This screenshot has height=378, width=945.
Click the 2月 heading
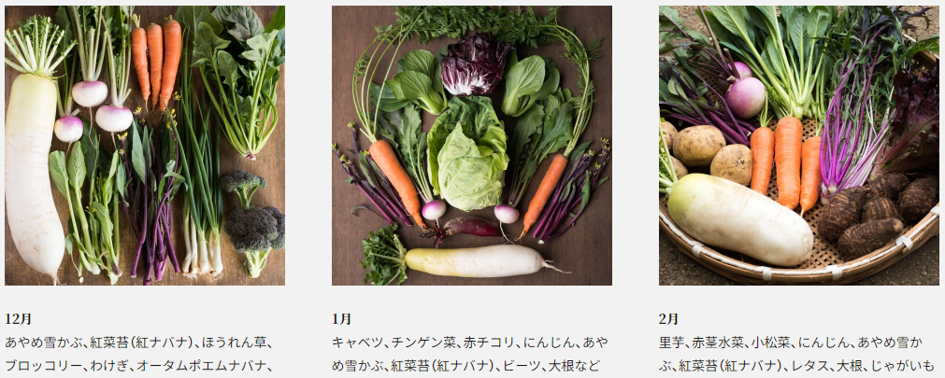point(669,319)
